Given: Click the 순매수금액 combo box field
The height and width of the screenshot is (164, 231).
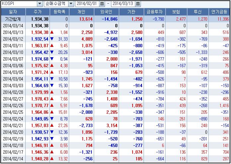Looking at the screenshot, I should pyautogui.click(x=59, y=4).
